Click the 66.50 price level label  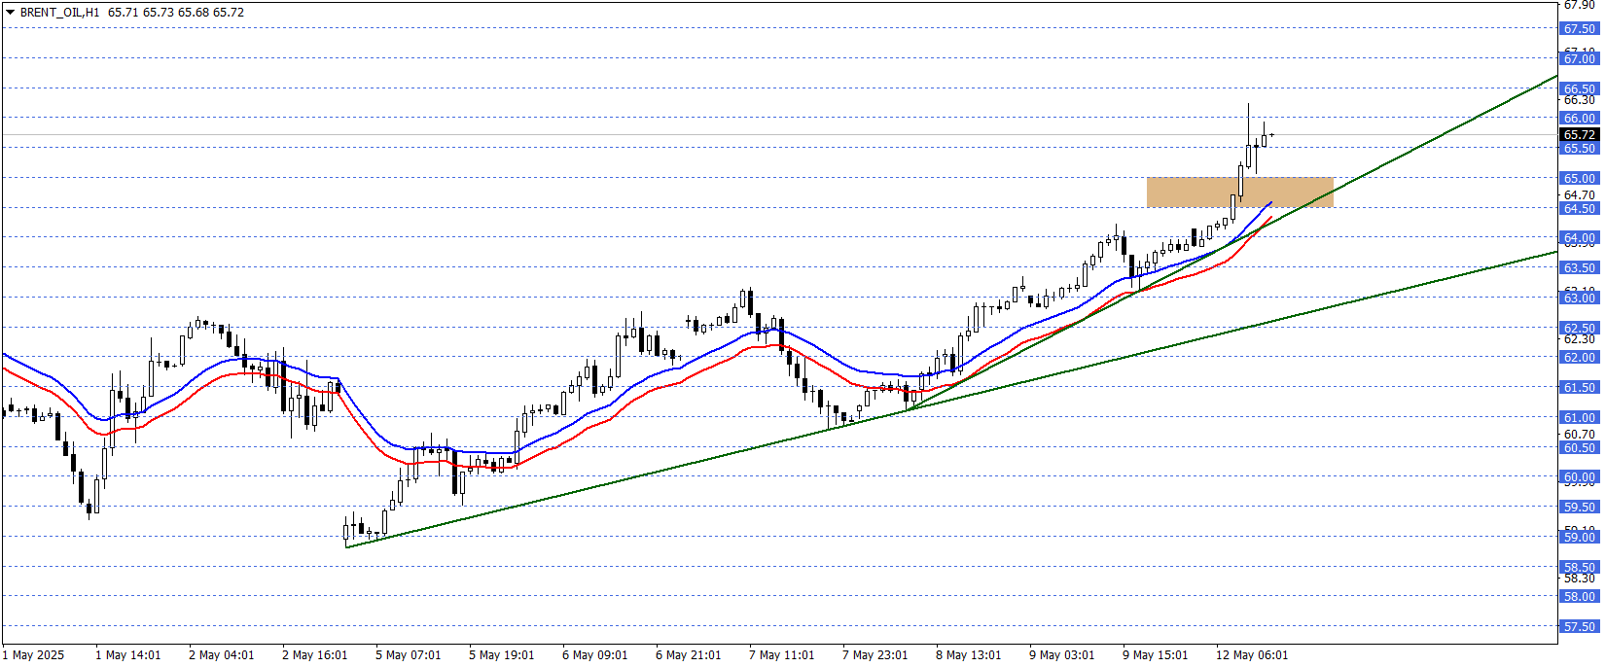1579,88
